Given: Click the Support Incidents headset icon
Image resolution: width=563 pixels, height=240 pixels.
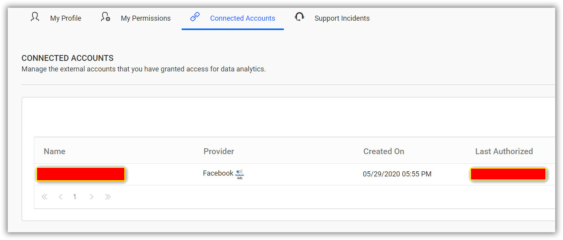Looking at the screenshot, I should (299, 17).
